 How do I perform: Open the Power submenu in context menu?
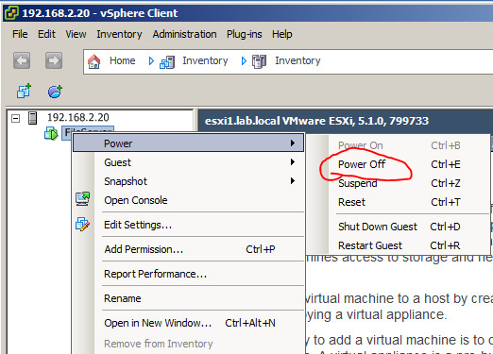(x=188, y=143)
